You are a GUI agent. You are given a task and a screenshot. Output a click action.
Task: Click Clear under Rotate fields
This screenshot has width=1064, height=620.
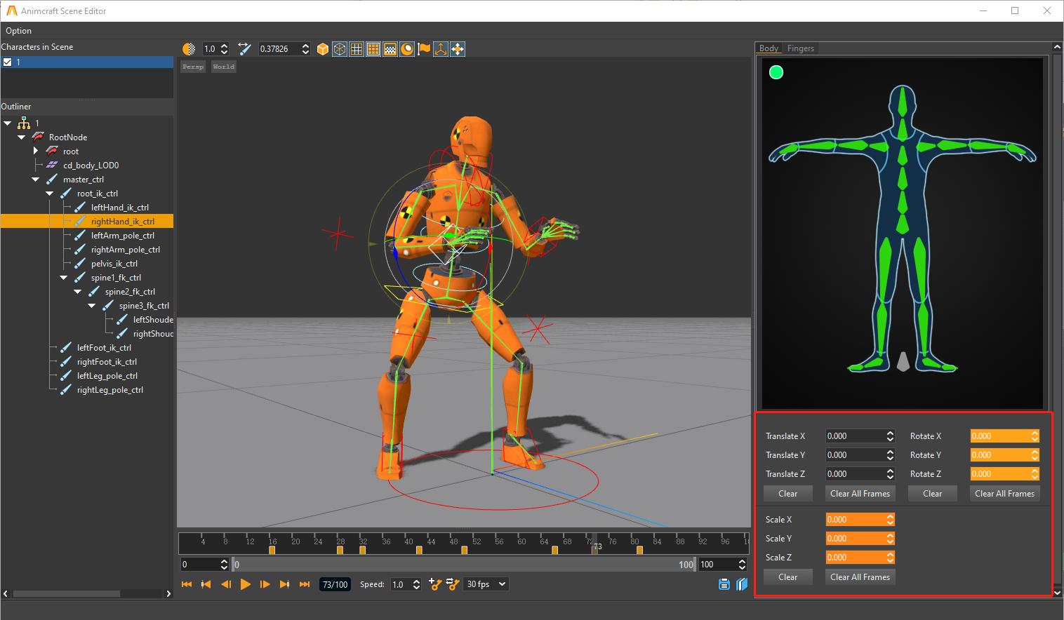point(933,494)
